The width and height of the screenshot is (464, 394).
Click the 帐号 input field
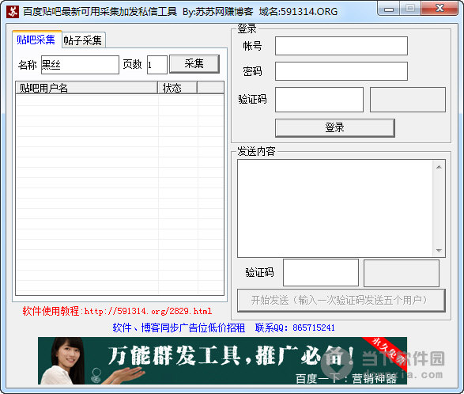pyautogui.click(x=341, y=46)
